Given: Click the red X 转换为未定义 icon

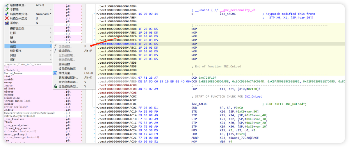Looking at the screenshot, I should pyautogui.click(x=7, y=18).
